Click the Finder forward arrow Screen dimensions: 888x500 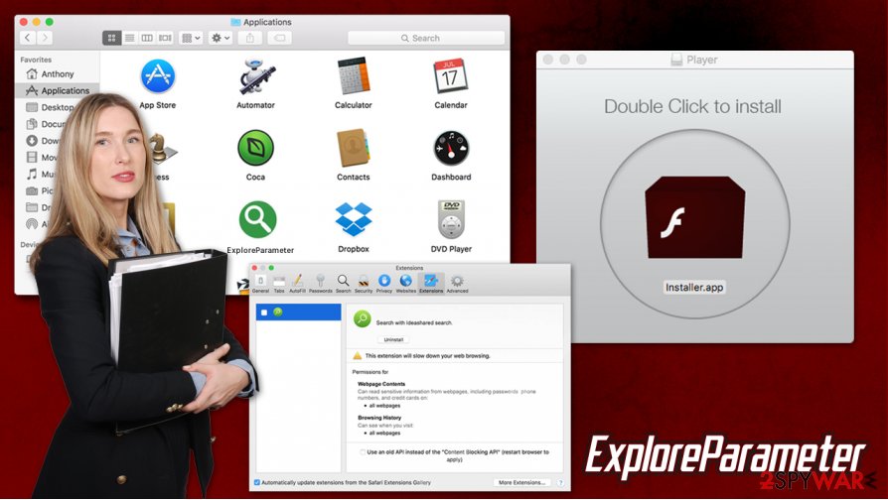pyautogui.click(x=45, y=38)
